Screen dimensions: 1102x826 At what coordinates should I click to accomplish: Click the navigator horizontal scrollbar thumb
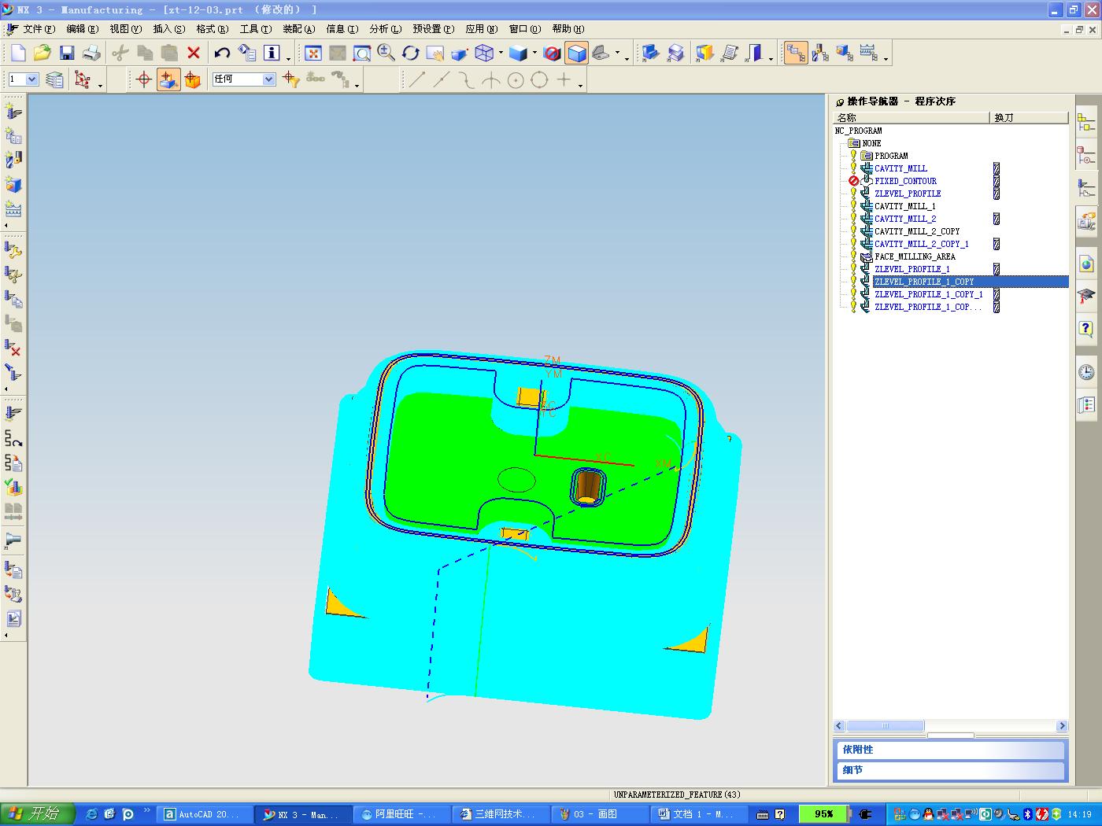pyautogui.click(x=886, y=726)
